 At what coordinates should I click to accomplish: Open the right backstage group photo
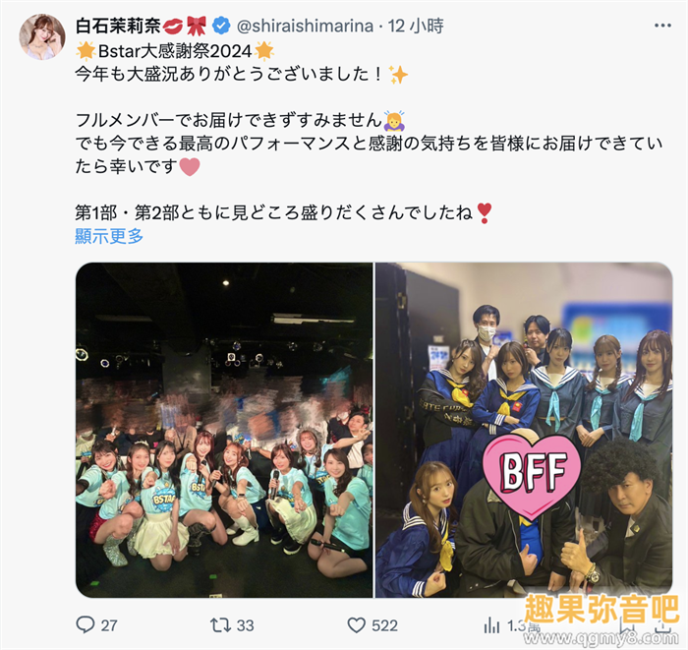(524, 430)
